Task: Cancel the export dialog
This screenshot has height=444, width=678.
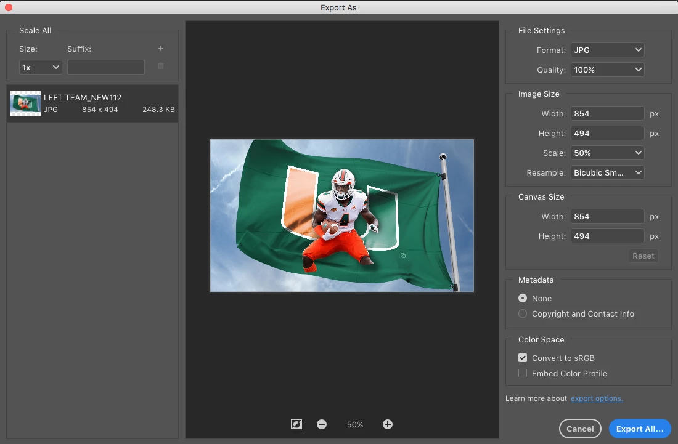Action: [580, 429]
